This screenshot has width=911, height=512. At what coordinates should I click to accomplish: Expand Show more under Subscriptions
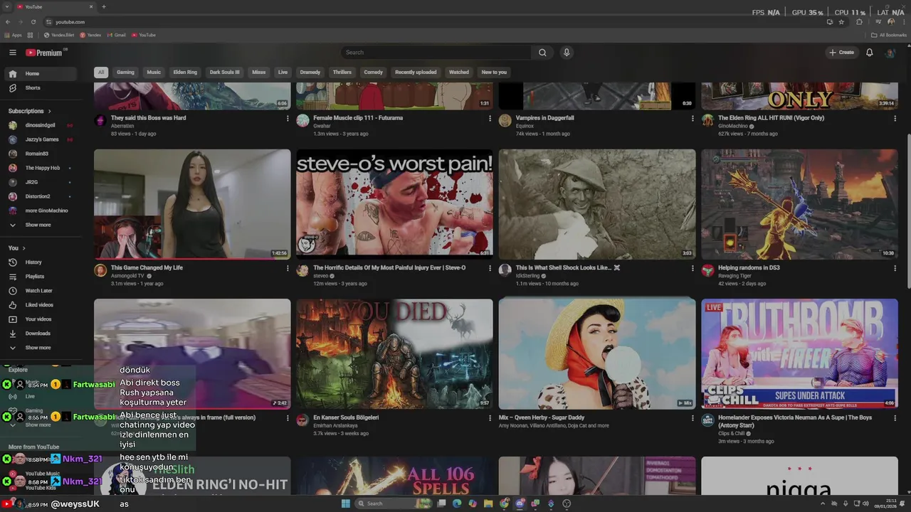(38, 225)
